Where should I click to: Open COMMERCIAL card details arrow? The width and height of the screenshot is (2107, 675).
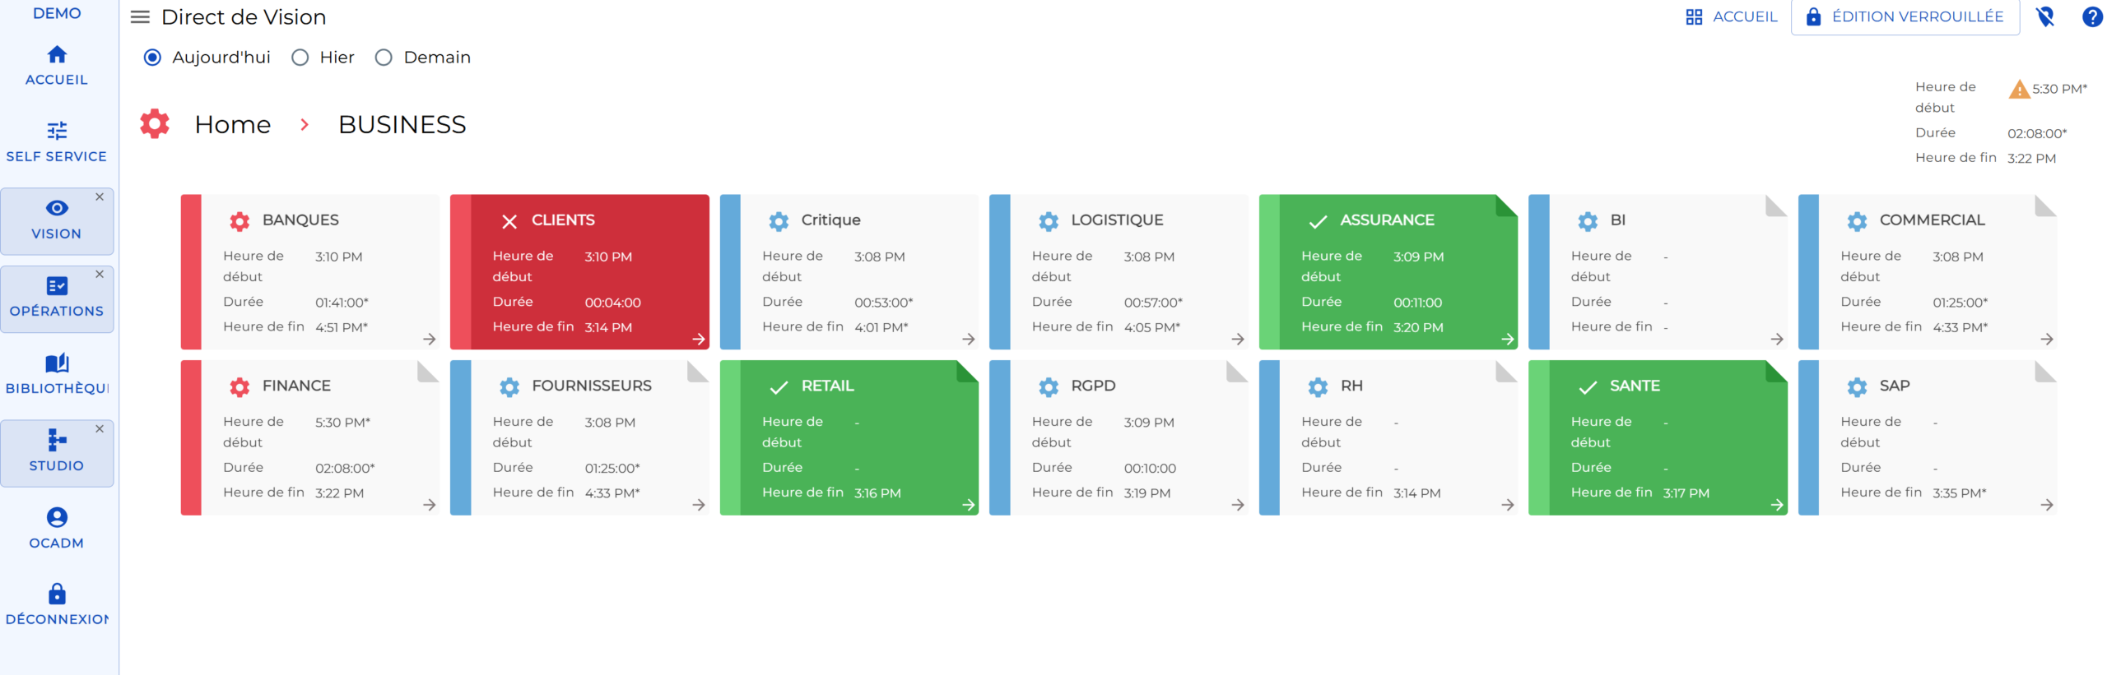[2047, 339]
